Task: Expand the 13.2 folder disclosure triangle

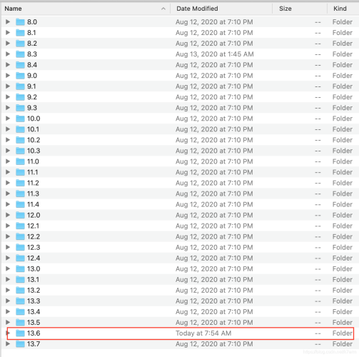Action: 8,290
